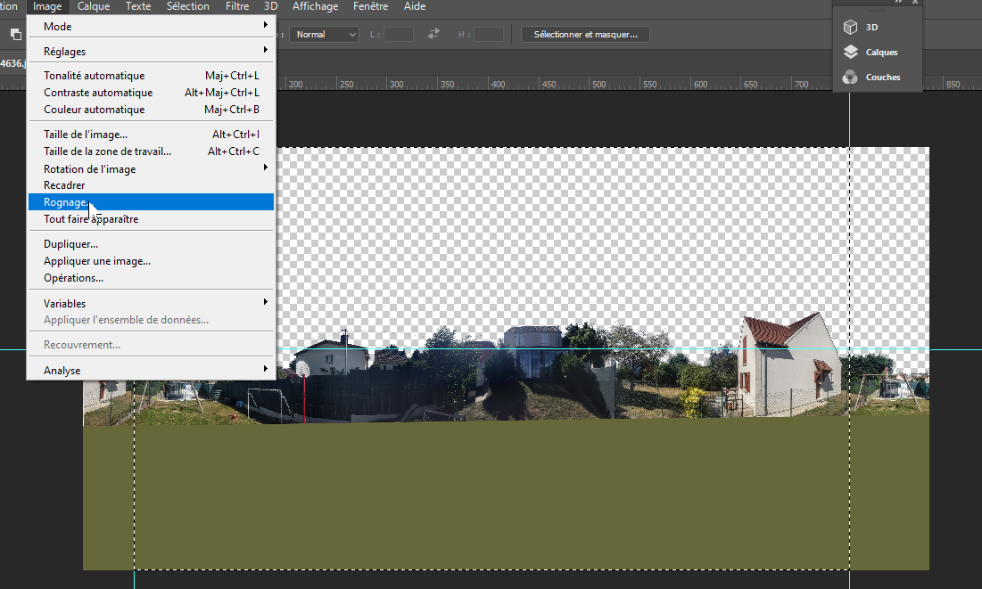This screenshot has height=589, width=982.
Task: Expand the collapsed panel dock arrows
Action: point(899,3)
